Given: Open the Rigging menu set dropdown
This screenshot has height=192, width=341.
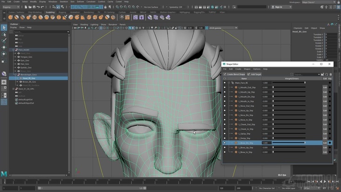Looking at the screenshot, I should [x=11, y=7].
